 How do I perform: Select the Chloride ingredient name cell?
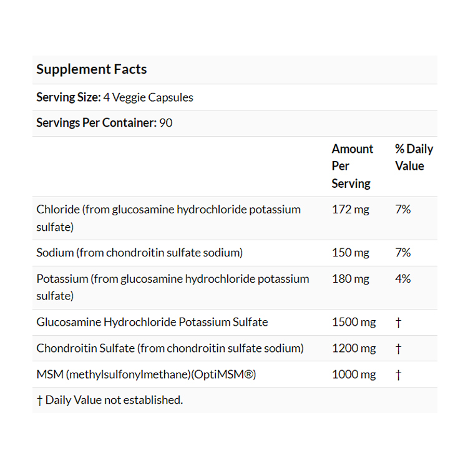click(x=168, y=218)
